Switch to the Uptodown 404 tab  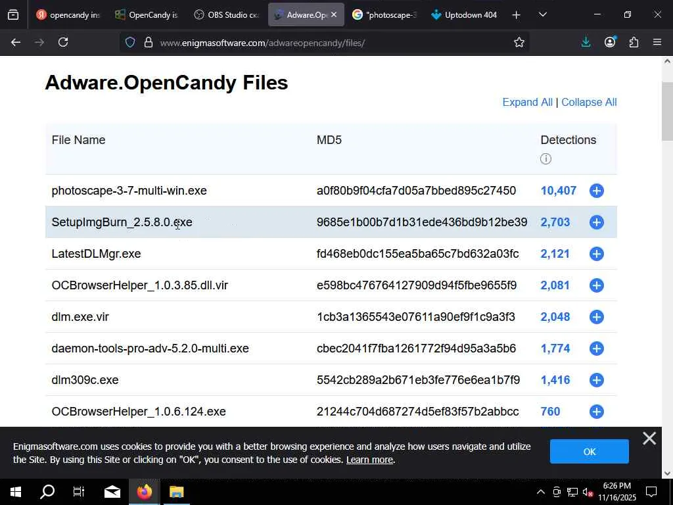tap(465, 15)
